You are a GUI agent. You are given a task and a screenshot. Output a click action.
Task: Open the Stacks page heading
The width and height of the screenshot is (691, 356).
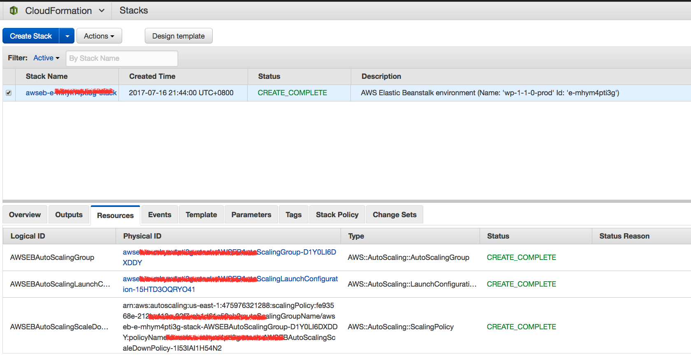134,11
